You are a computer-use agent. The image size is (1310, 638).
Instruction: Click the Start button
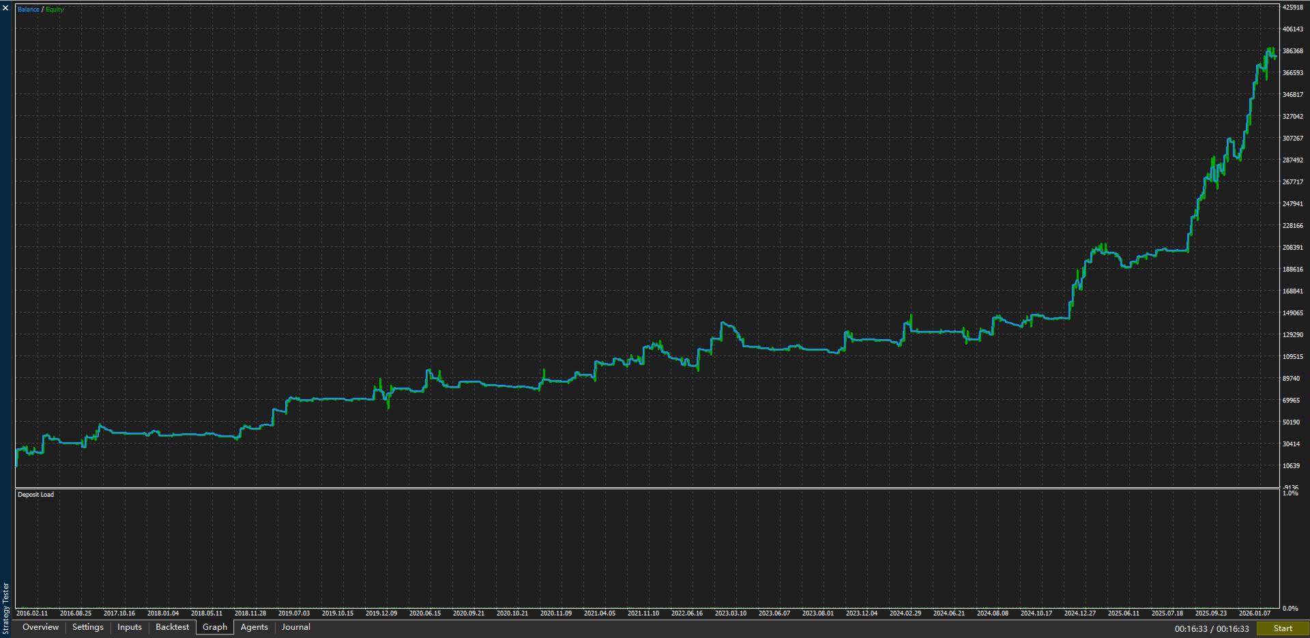[x=1283, y=628]
